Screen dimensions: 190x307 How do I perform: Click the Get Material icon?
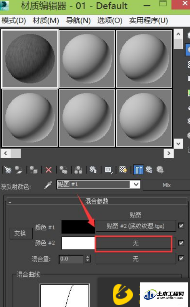[x=7, y=169]
